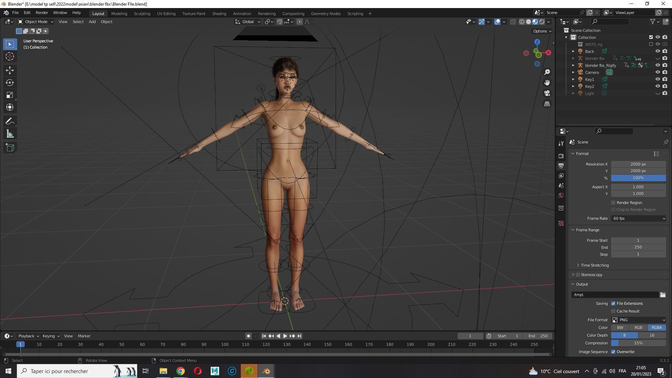
Task: Switch to the Sculpting workspace tab
Action: coord(142,13)
